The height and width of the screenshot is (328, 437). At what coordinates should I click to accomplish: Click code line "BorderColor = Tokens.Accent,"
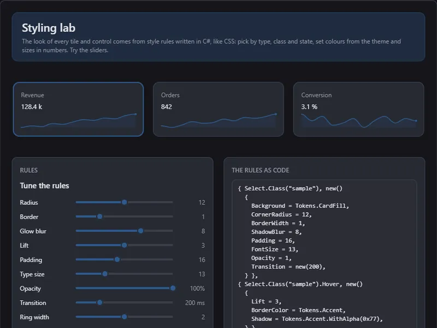(x=298, y=310)
